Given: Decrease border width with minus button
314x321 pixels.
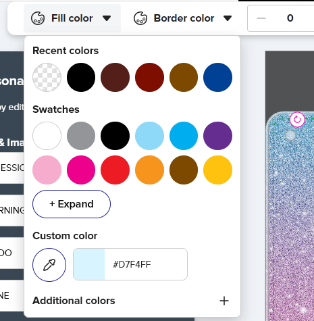Looking at the screenshot, I should click(261, 18).
